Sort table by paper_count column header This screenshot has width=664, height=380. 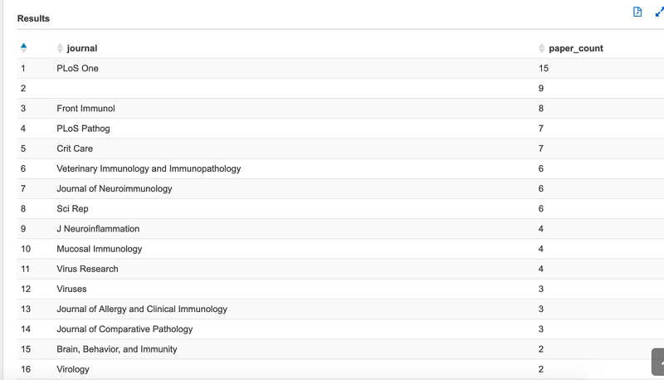[576, 48]
